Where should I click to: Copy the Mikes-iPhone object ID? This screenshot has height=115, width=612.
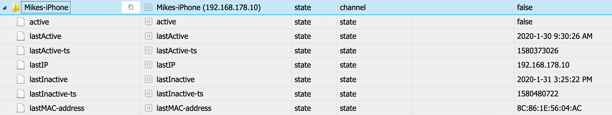tap(131, 7)
